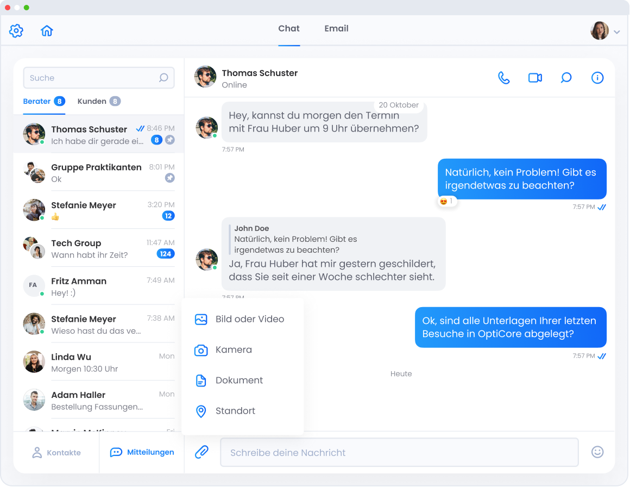
Task: Open the emoji picker smiley icon
Action: coord(597,452)
